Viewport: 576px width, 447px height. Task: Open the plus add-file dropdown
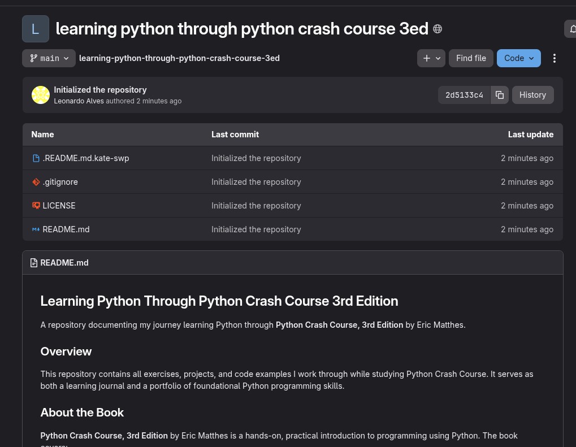[x=431, y=58]
